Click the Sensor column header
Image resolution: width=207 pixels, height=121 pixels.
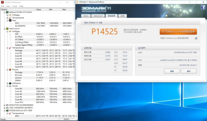point(18,9)
